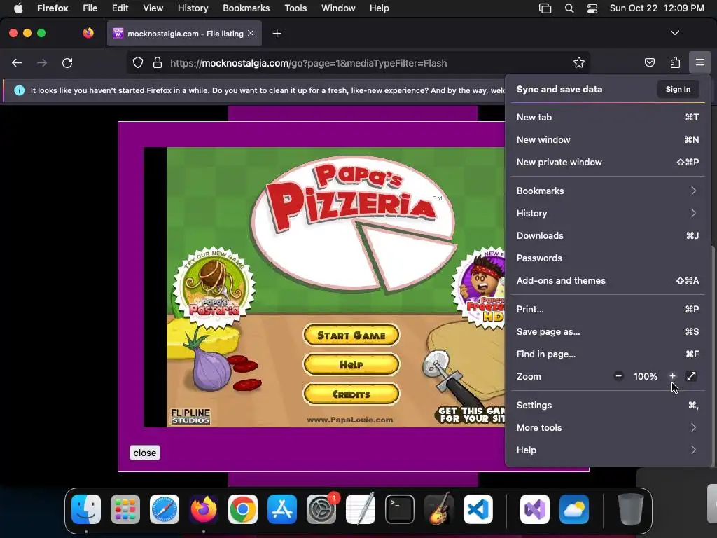
Task: Click the Flipline Studios logo
Action: point(190,416)
